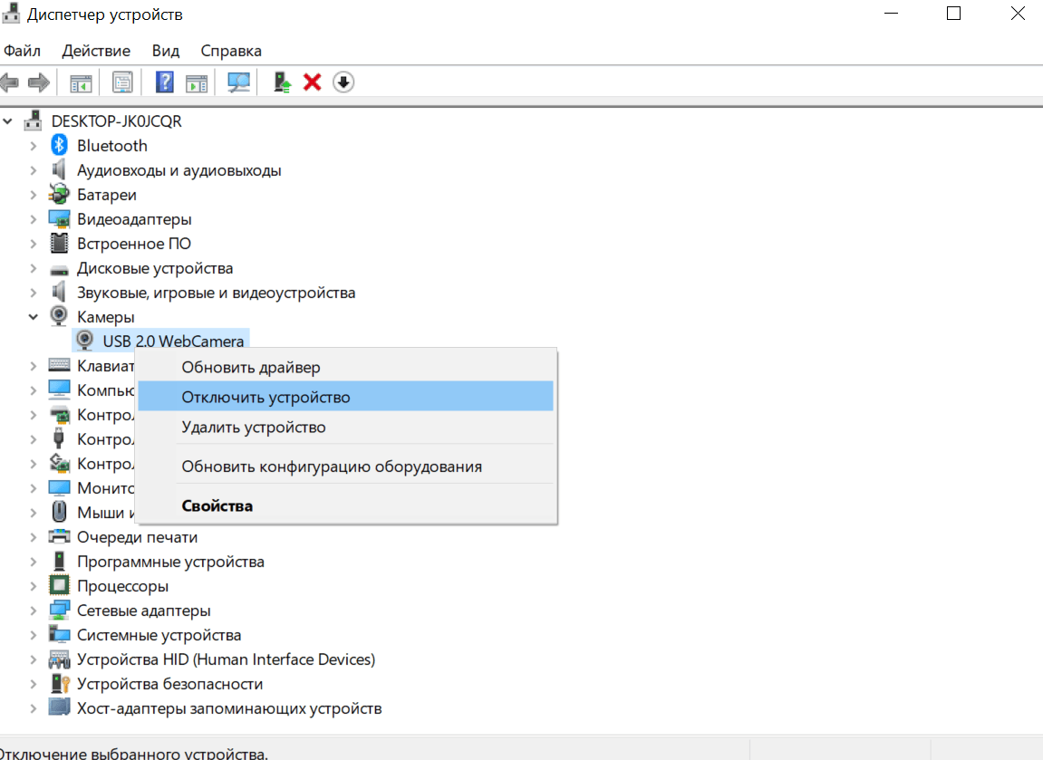The width and height of the screenshot is (1043, 760).
Task: Select Отключить устройство in context menu
Action: tap(266, 397)
